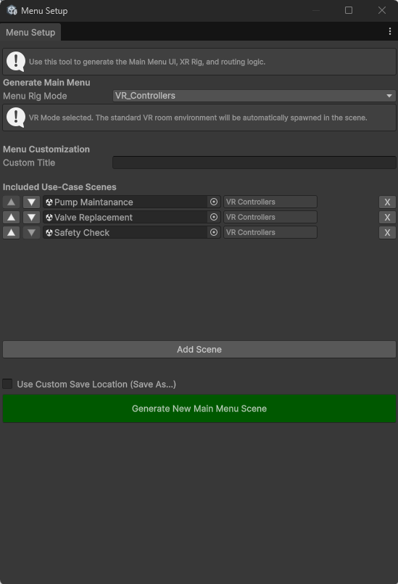Click Included Use-Case Scenes heading
This screenshot has height=584, width=398.
coord(59,187)
